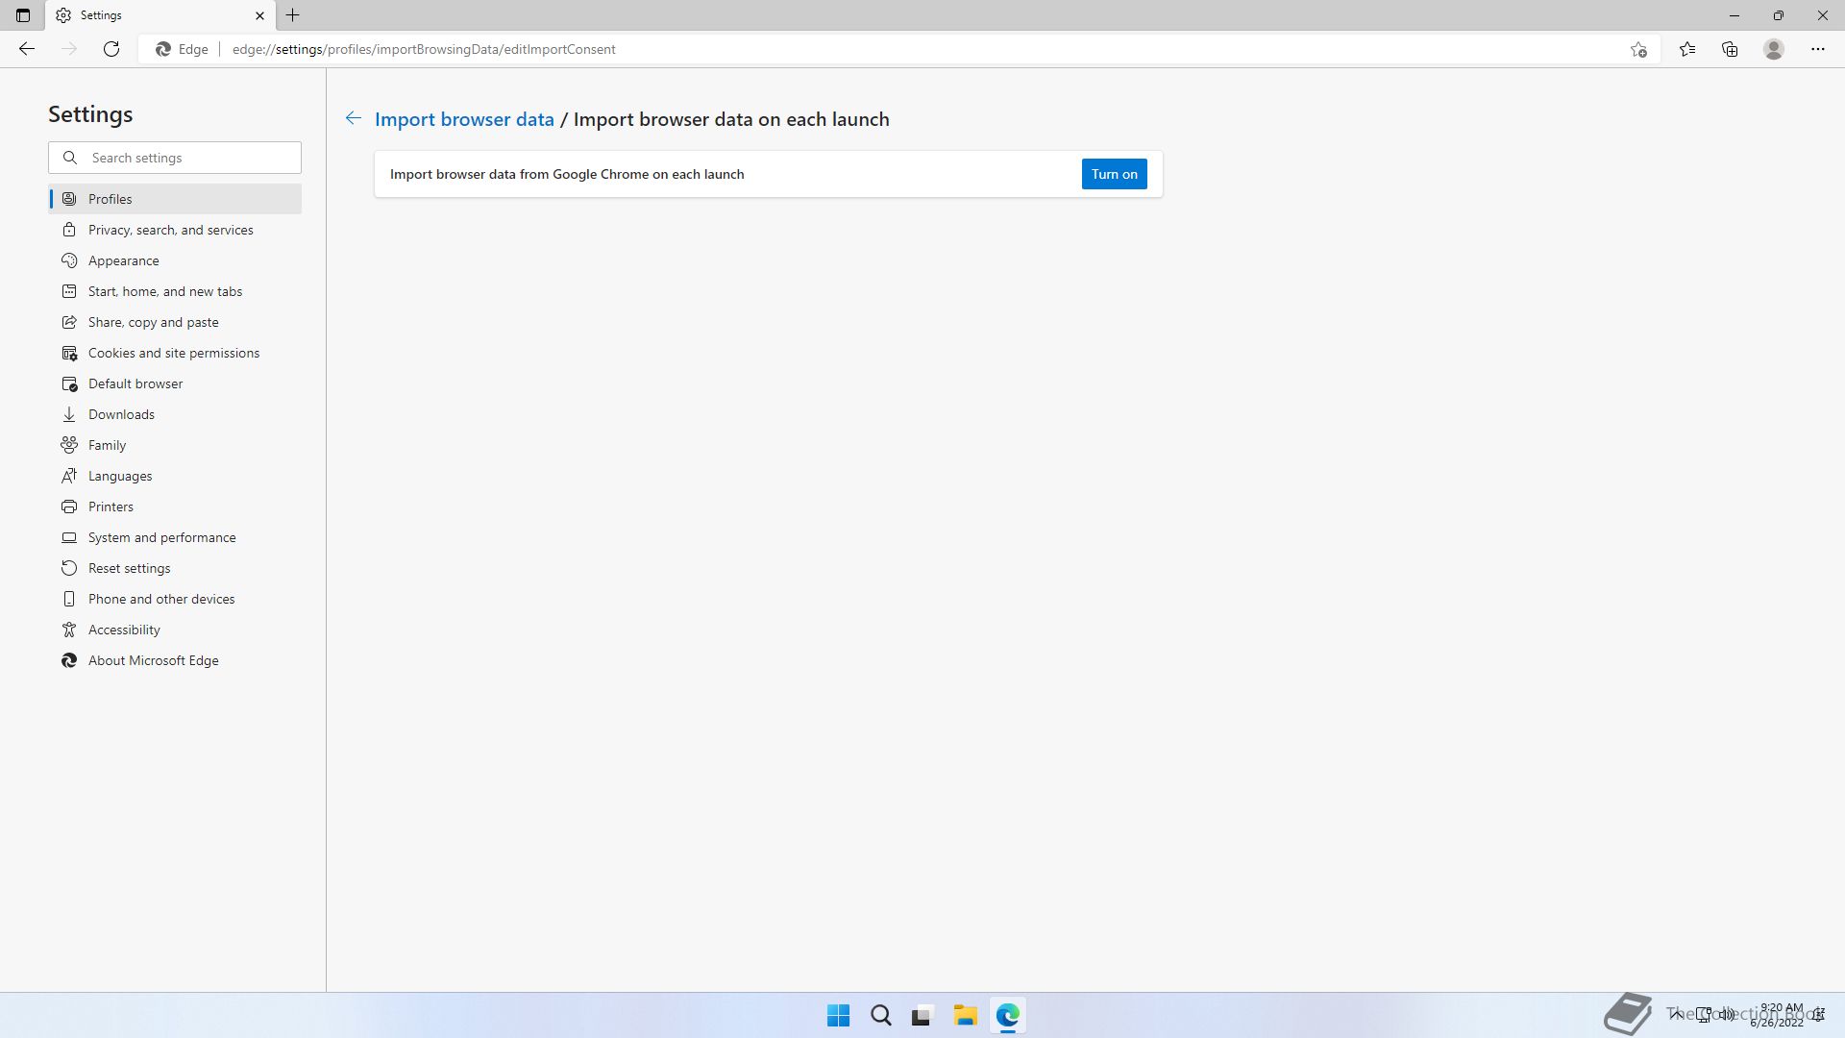Screen dimensions: 1845x1038
Task: Open the Windows Start menu
Action: coord(838,1015)
